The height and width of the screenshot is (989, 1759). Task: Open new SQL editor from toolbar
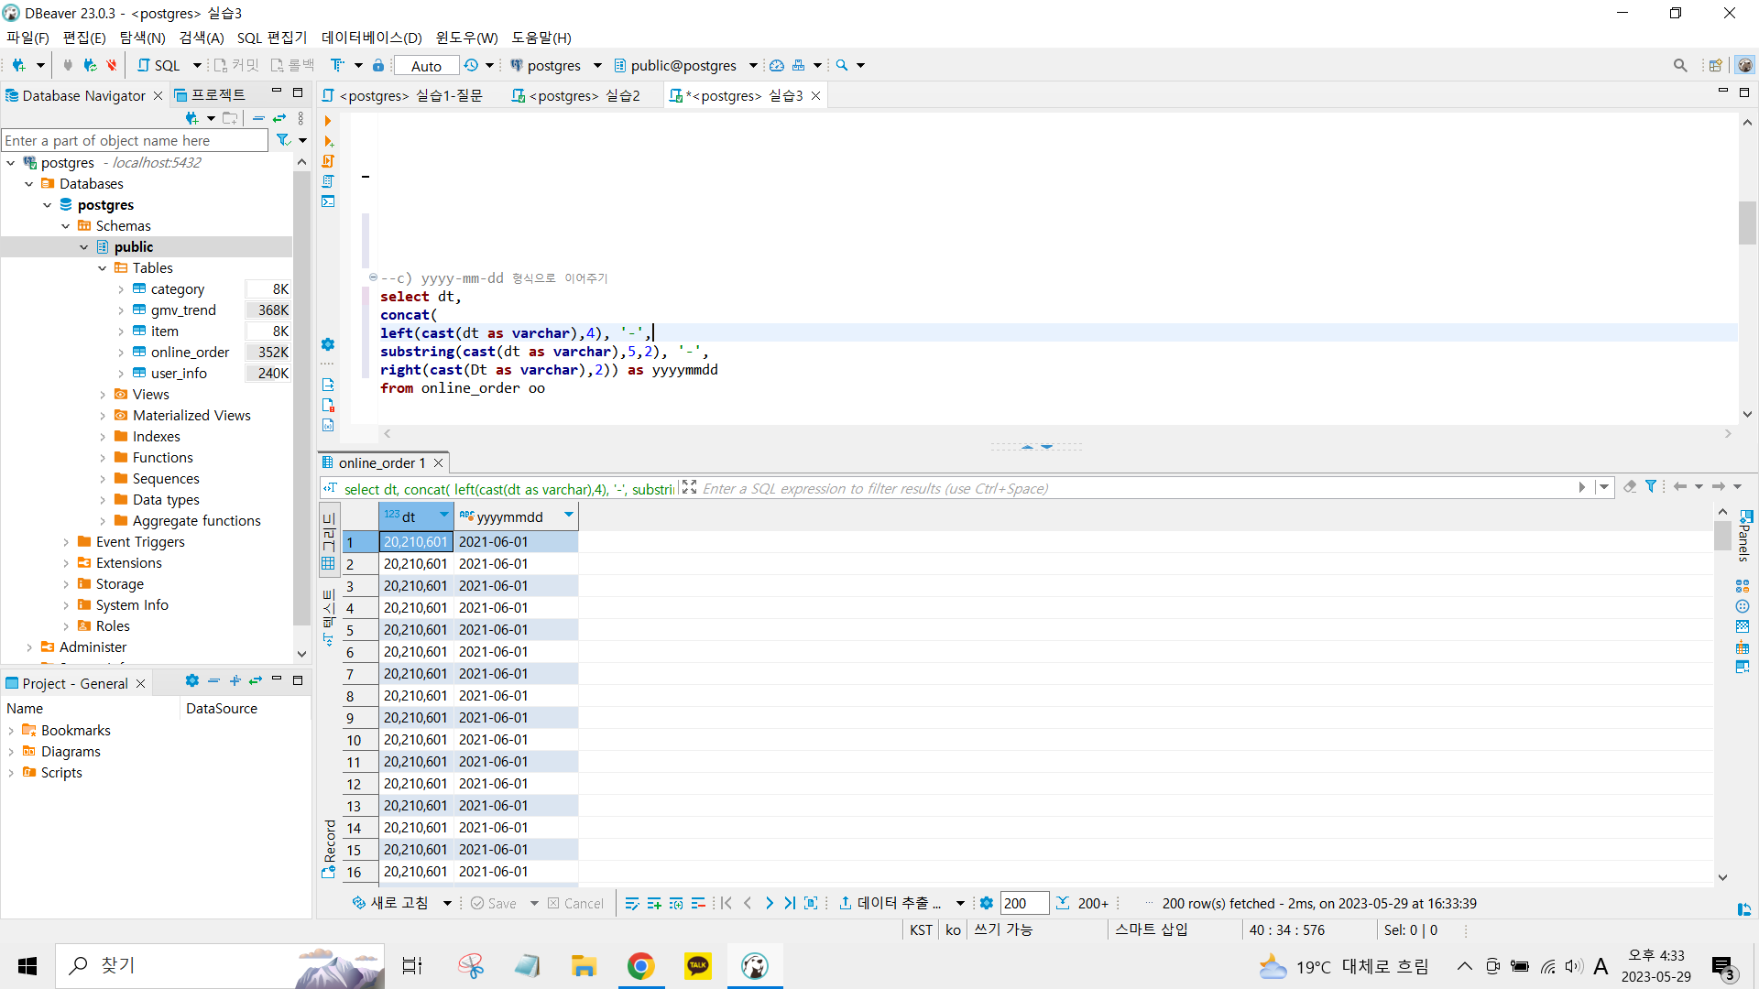point(158,65)
